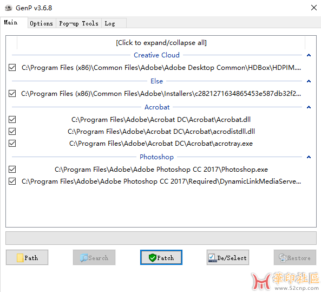Click the empty progress bar

coord(161,238)
